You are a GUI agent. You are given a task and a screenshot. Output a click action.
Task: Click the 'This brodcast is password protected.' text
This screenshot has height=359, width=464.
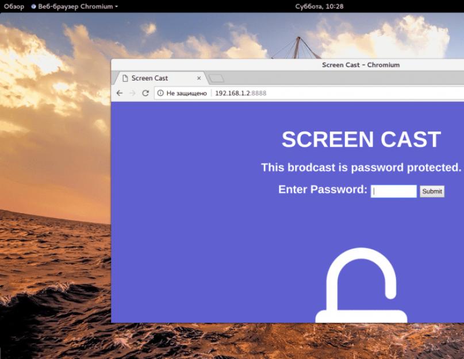[x=361, y=167]
